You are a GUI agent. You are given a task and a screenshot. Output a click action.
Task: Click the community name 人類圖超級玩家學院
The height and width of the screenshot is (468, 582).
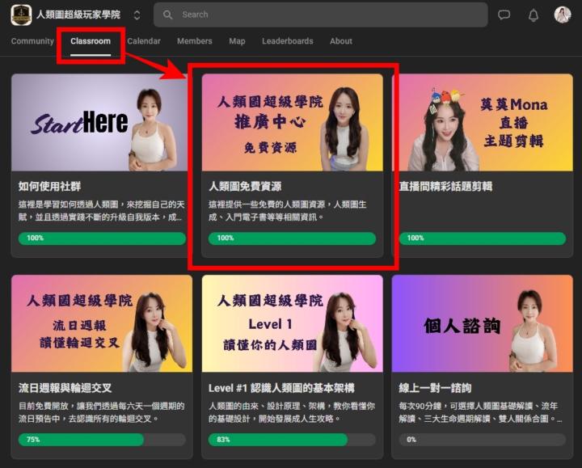point(78,15)
